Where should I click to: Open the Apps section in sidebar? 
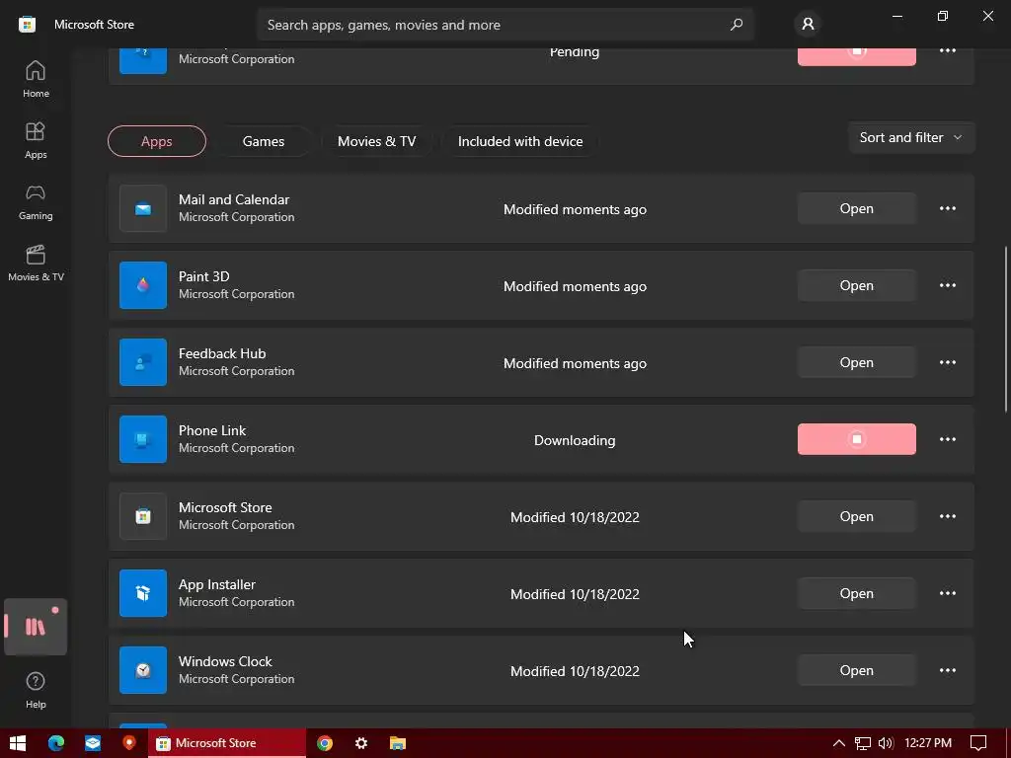pos(36,140)
